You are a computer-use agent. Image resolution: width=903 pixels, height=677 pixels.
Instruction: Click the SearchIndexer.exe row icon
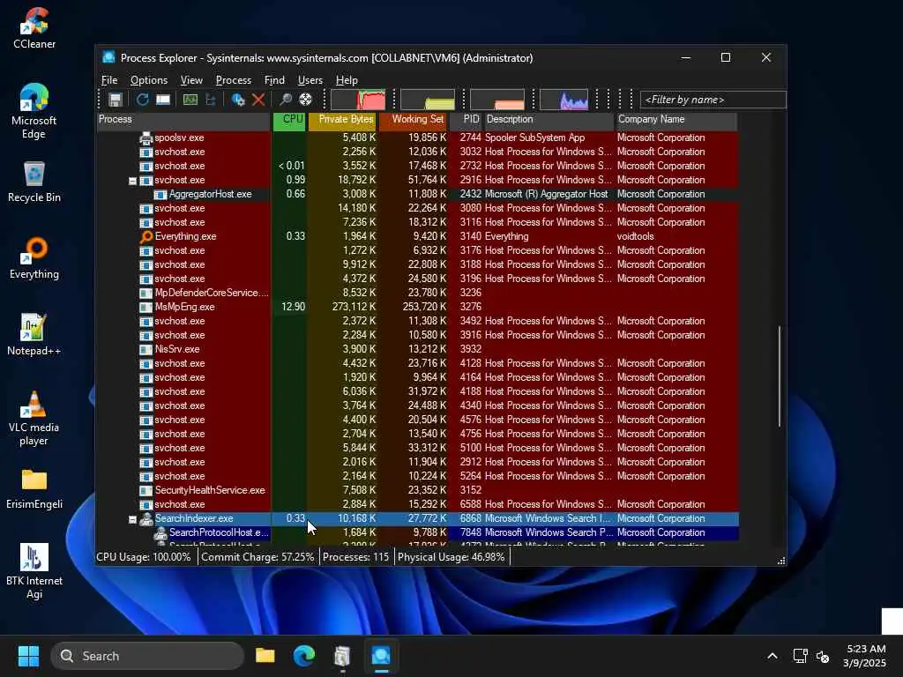pyautogui.click(x=146, y=518)
